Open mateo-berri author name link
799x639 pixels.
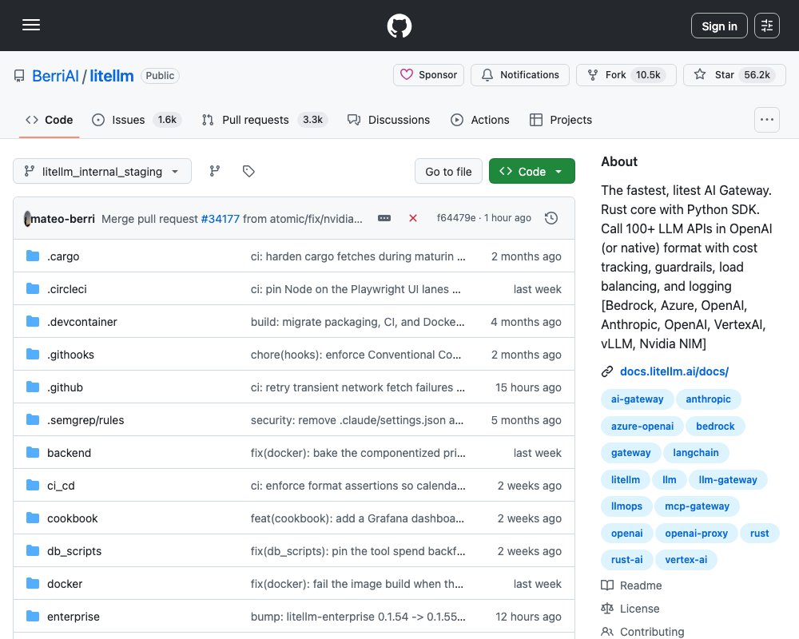click(x=62, y=219)
